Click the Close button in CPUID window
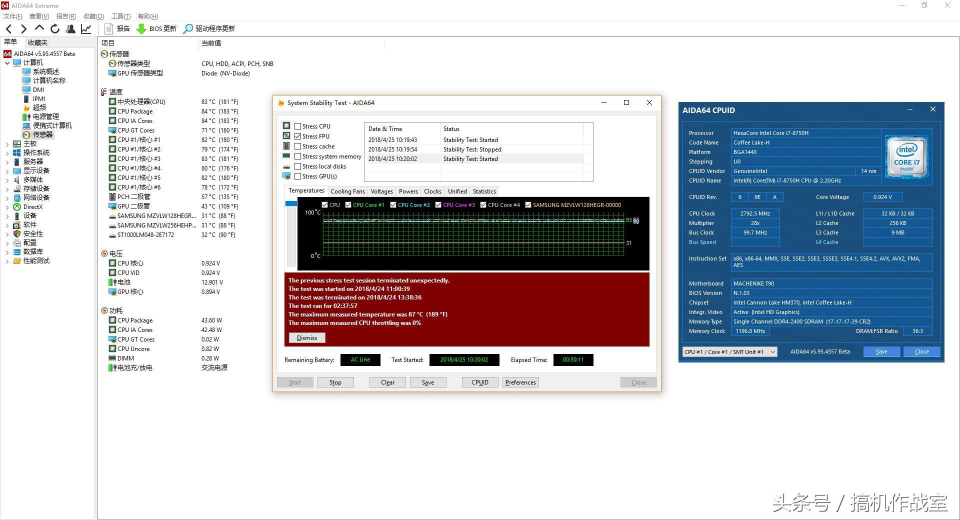This screenshot has width=960, height=520. point(921,352)
